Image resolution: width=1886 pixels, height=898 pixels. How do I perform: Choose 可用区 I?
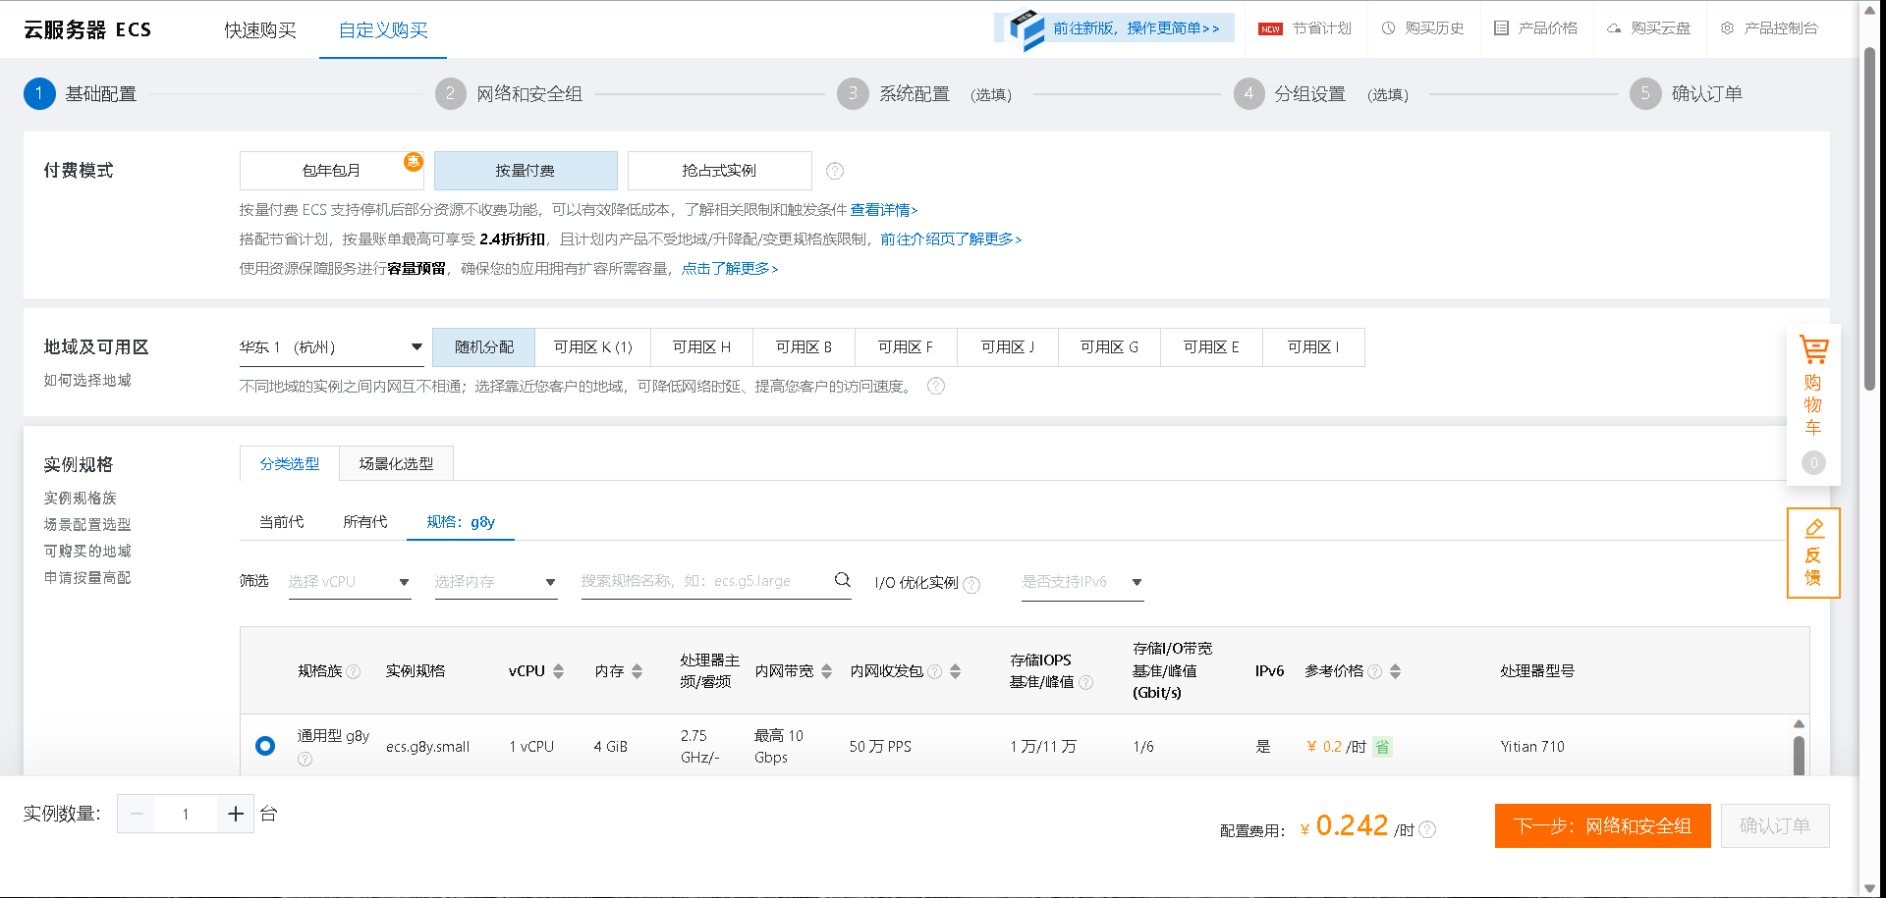[1313, 347]
